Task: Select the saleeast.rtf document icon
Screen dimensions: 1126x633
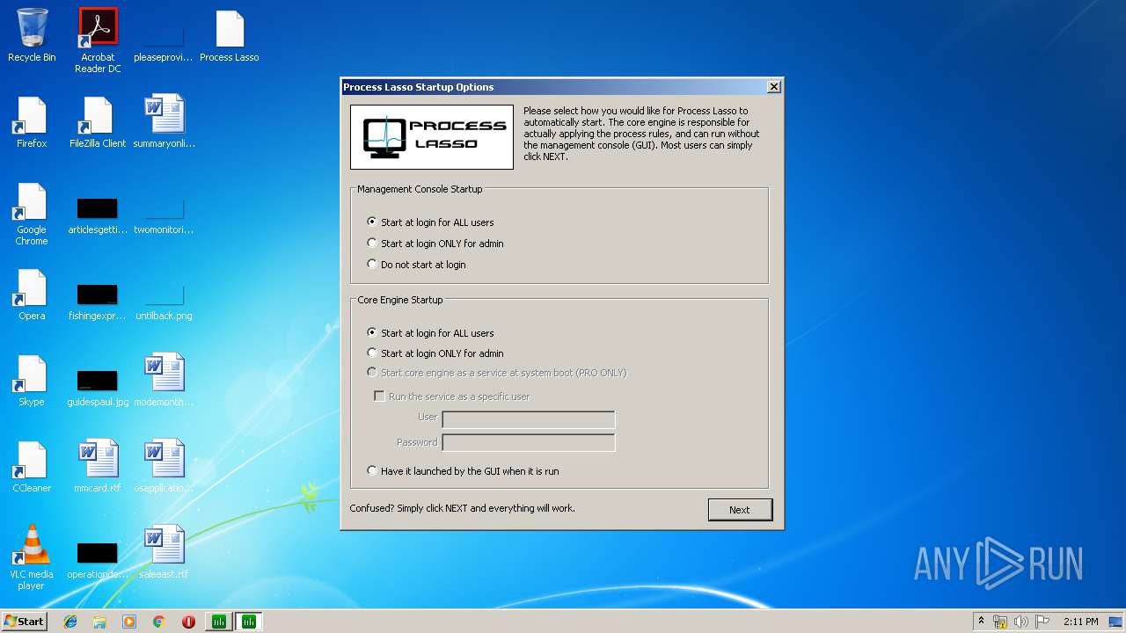Action: [165, 553]
